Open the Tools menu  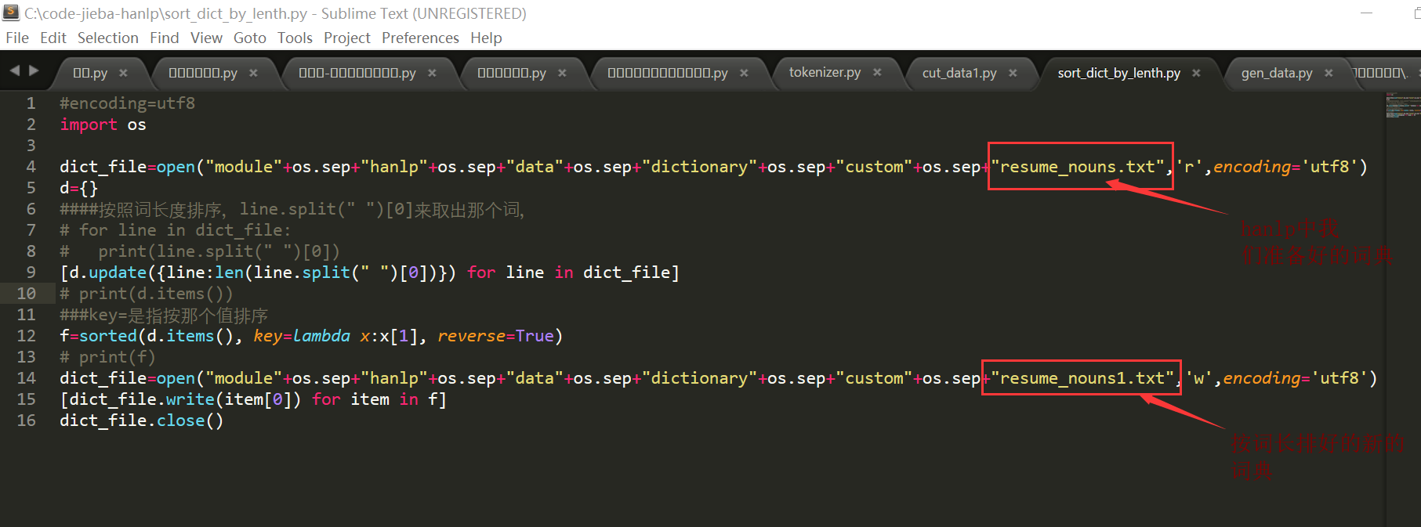point(295,38)
